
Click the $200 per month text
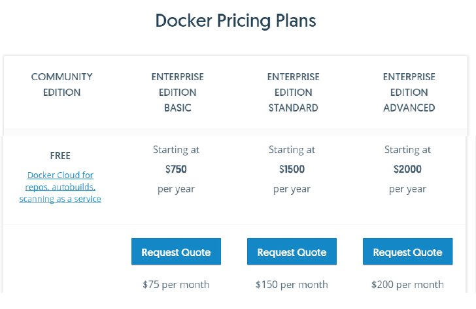(x=407, y=284)
